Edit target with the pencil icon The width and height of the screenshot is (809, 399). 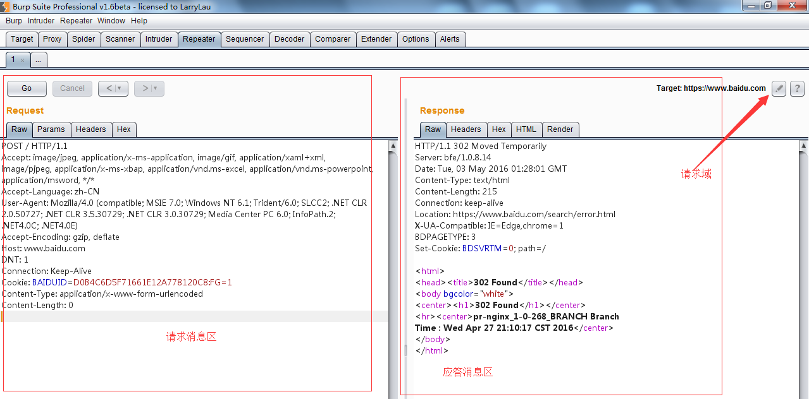click(779, 89)
